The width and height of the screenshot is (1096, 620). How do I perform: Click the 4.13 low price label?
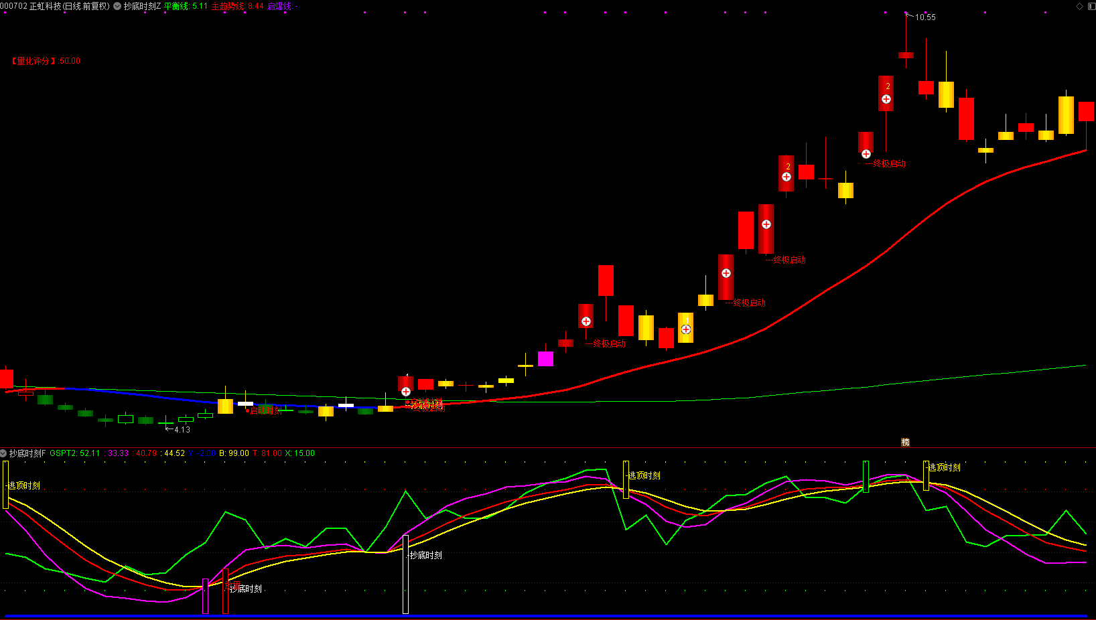click(182, 430)
